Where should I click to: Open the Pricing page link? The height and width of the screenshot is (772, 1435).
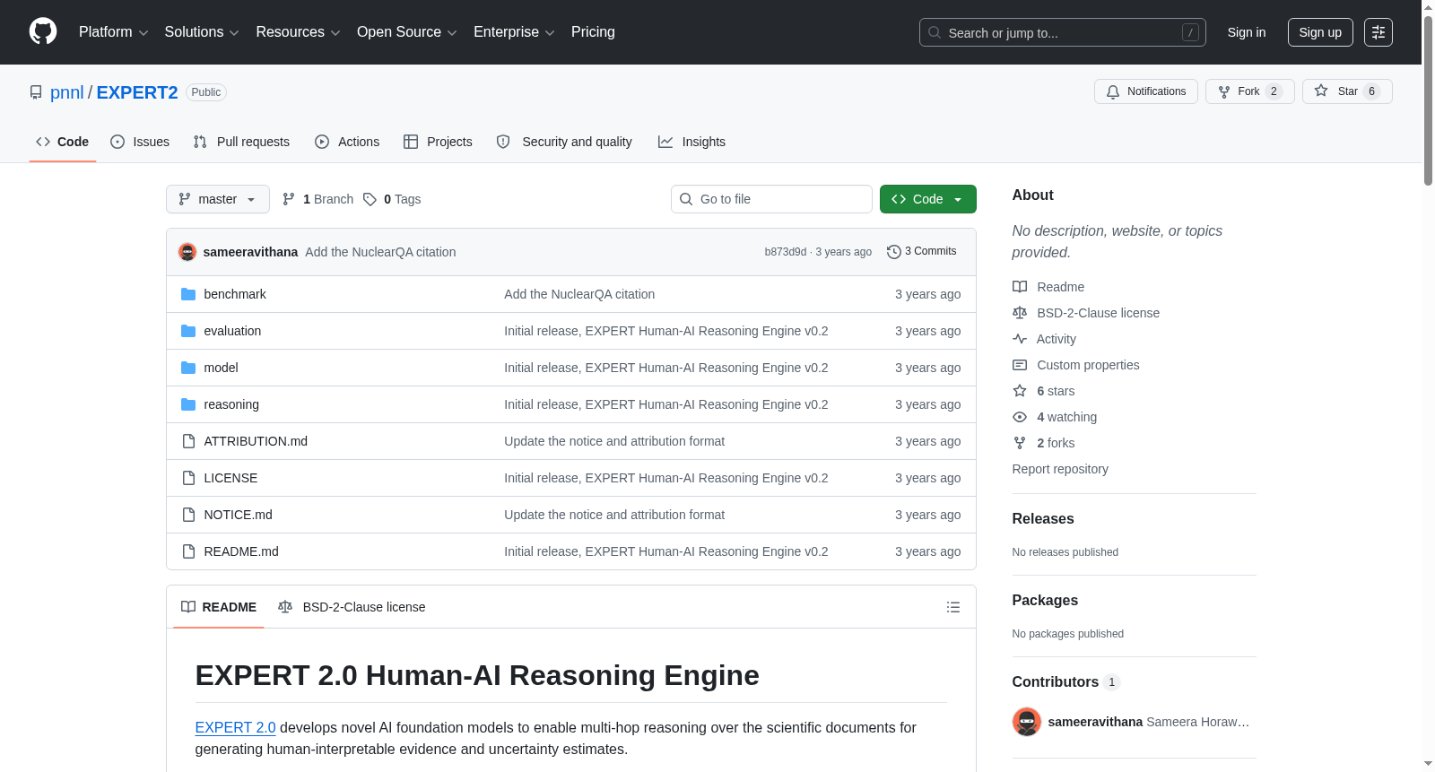(593, 32)
